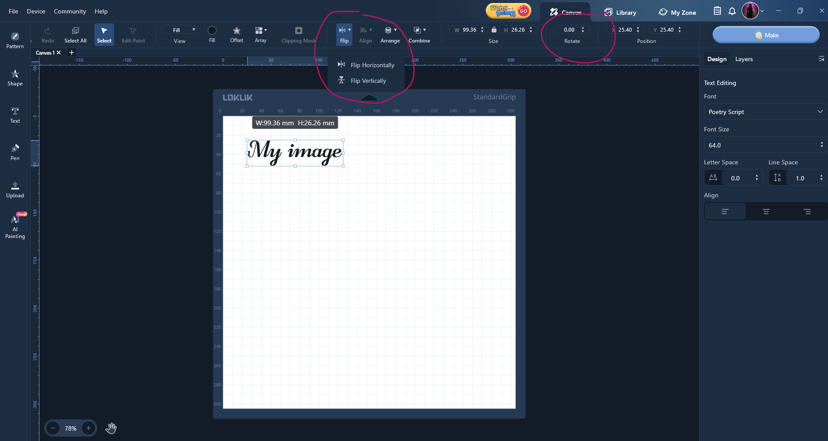The width and height of the screenshot is (828, 441).
Task: Open the black Fill color swatch
Action: 212,30
